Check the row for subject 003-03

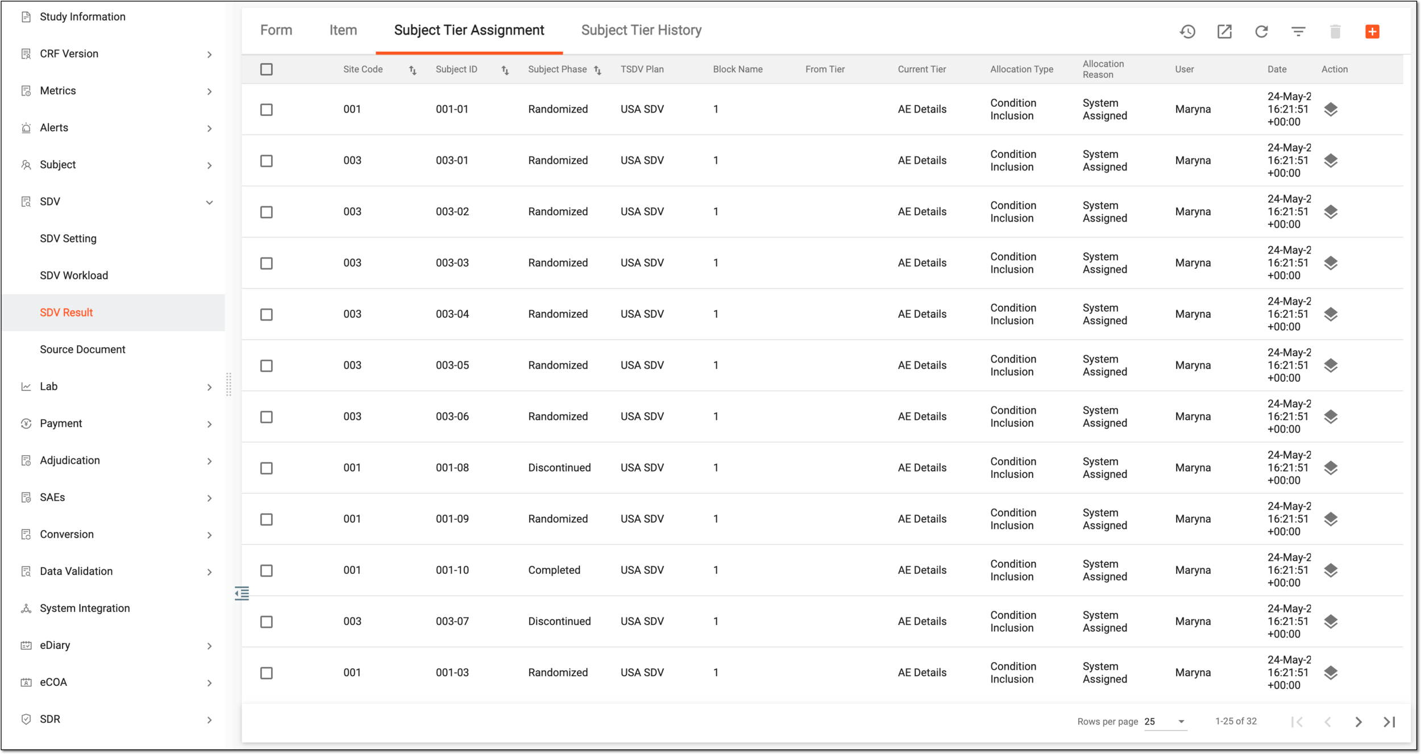coord(266,263)
